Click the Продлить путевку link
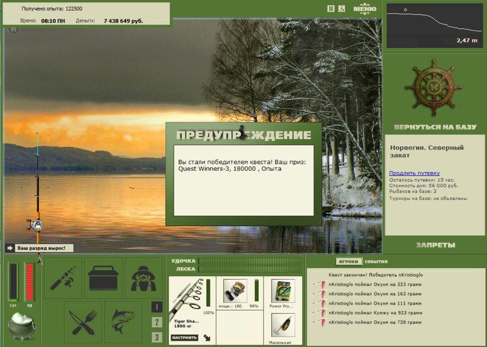The width and height of the screenshot is (487, 347). pyautogui.click(x=415, y=173)
